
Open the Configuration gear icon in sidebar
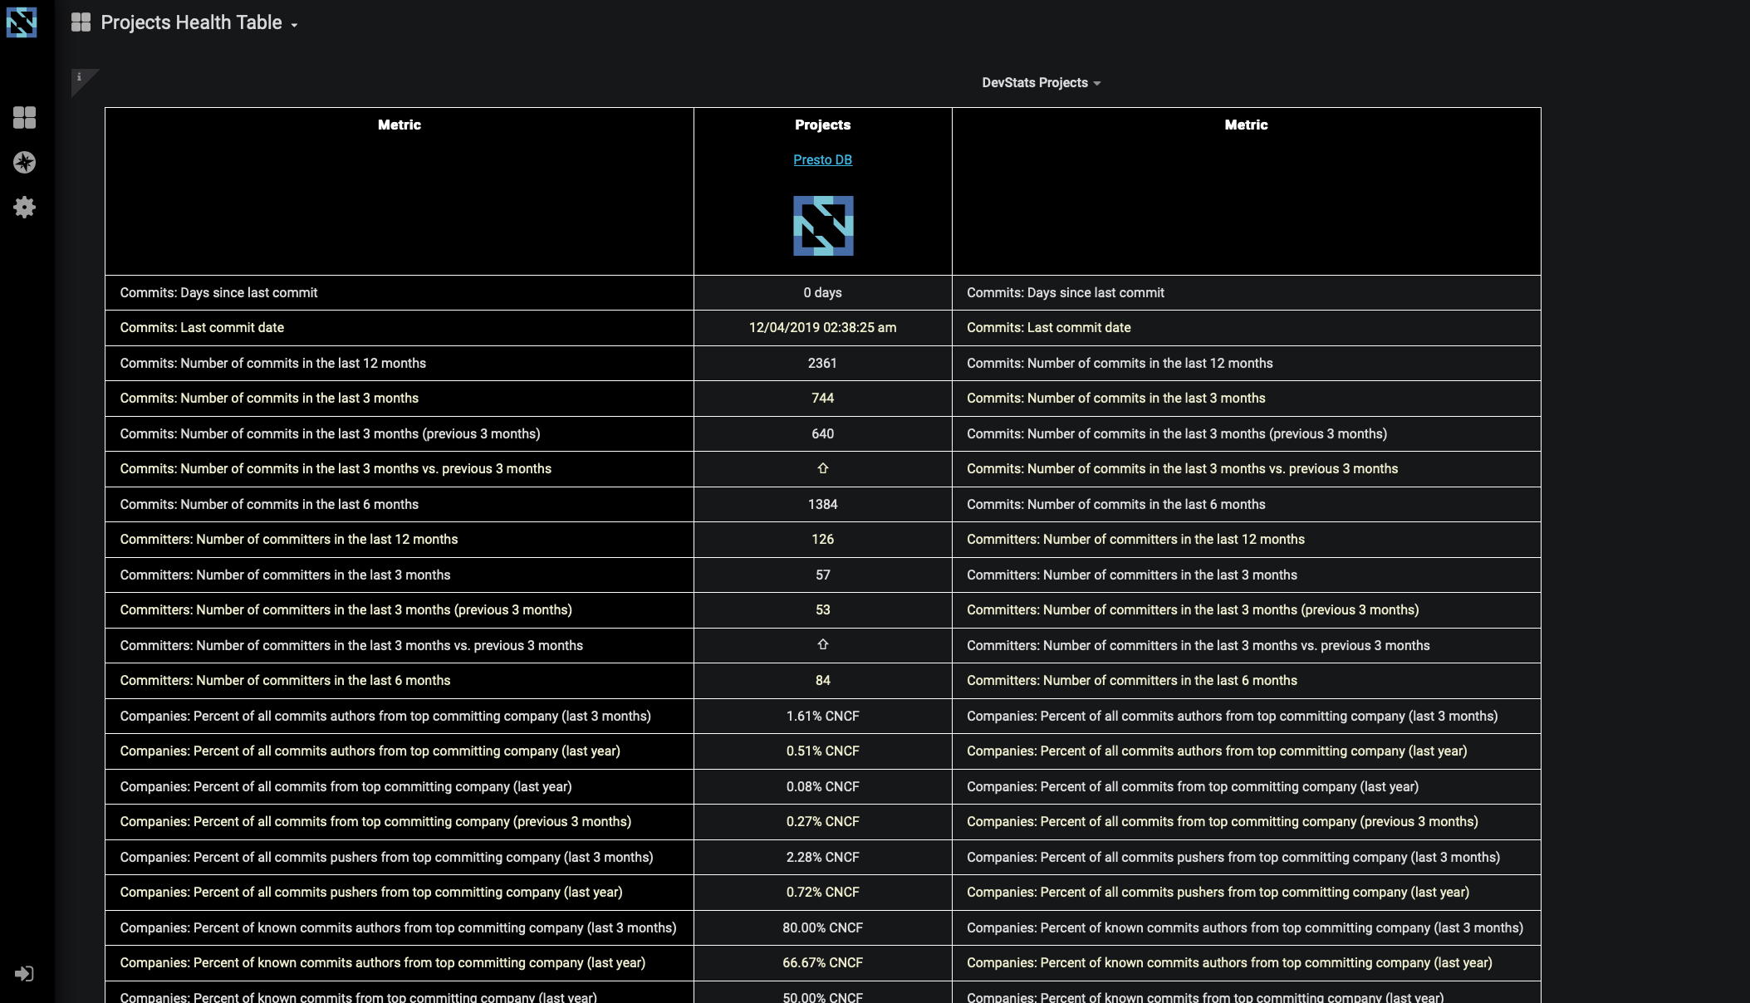(x=24, y=207)
